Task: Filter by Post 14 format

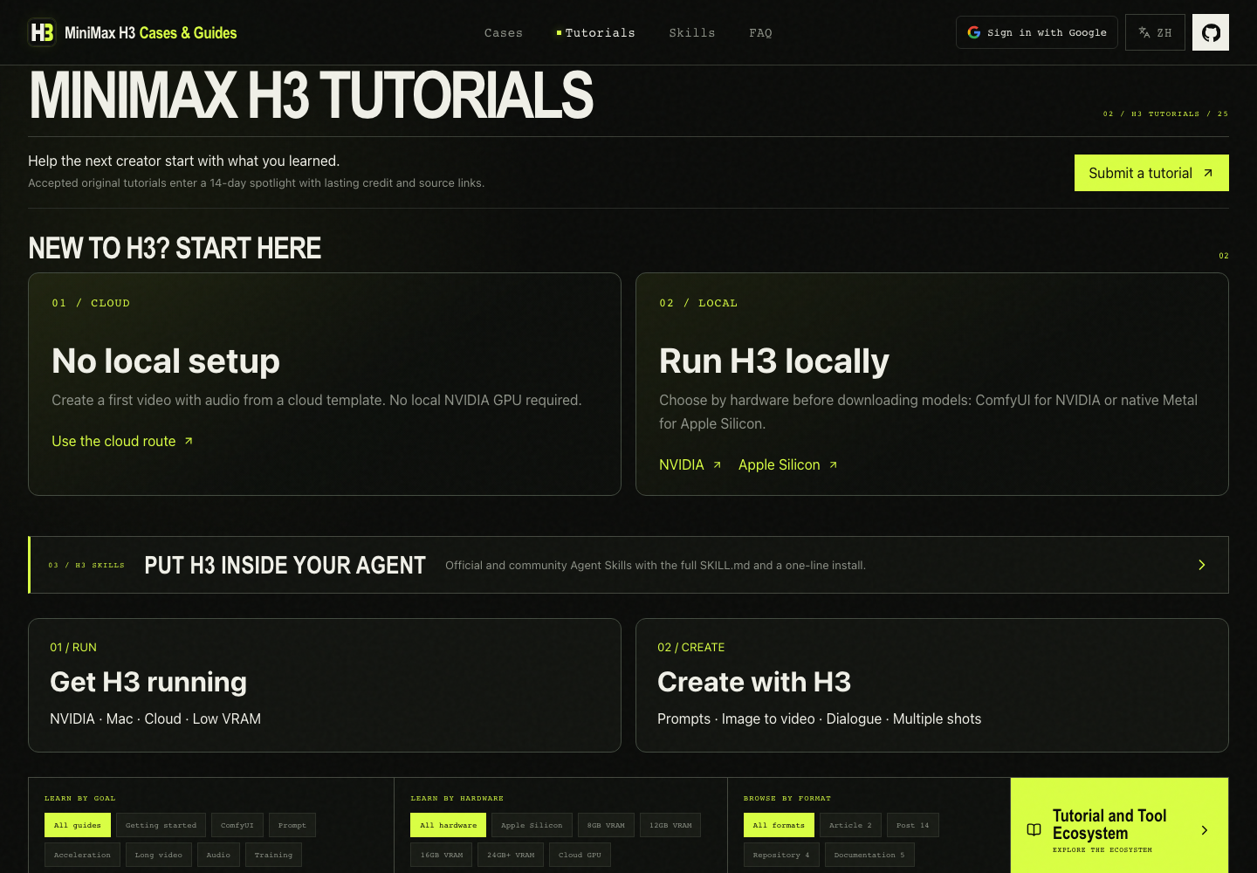Action: click(x=913, y=825)
